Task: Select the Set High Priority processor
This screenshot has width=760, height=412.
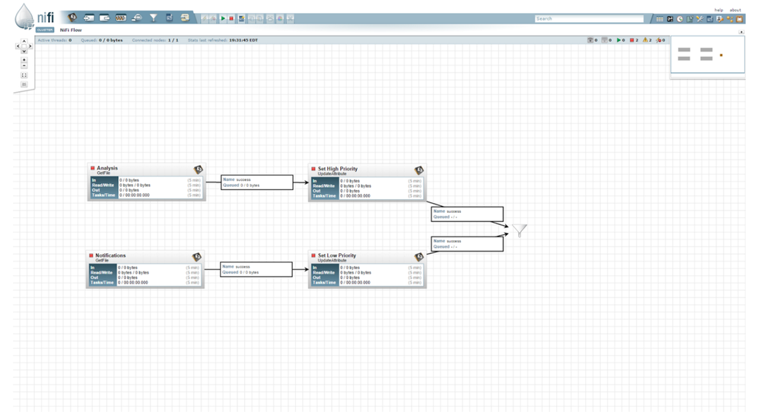Action: (x=367, y=182)
